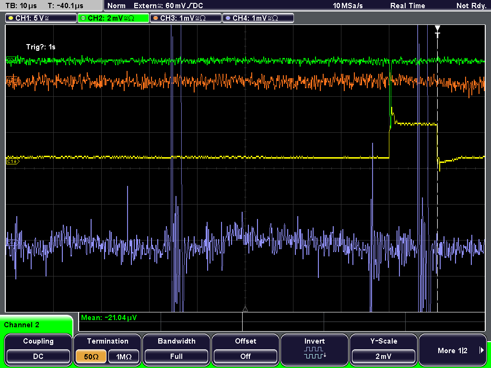
Task: Select the CH3: 1 mV channel tab
Action: point(186,18)
